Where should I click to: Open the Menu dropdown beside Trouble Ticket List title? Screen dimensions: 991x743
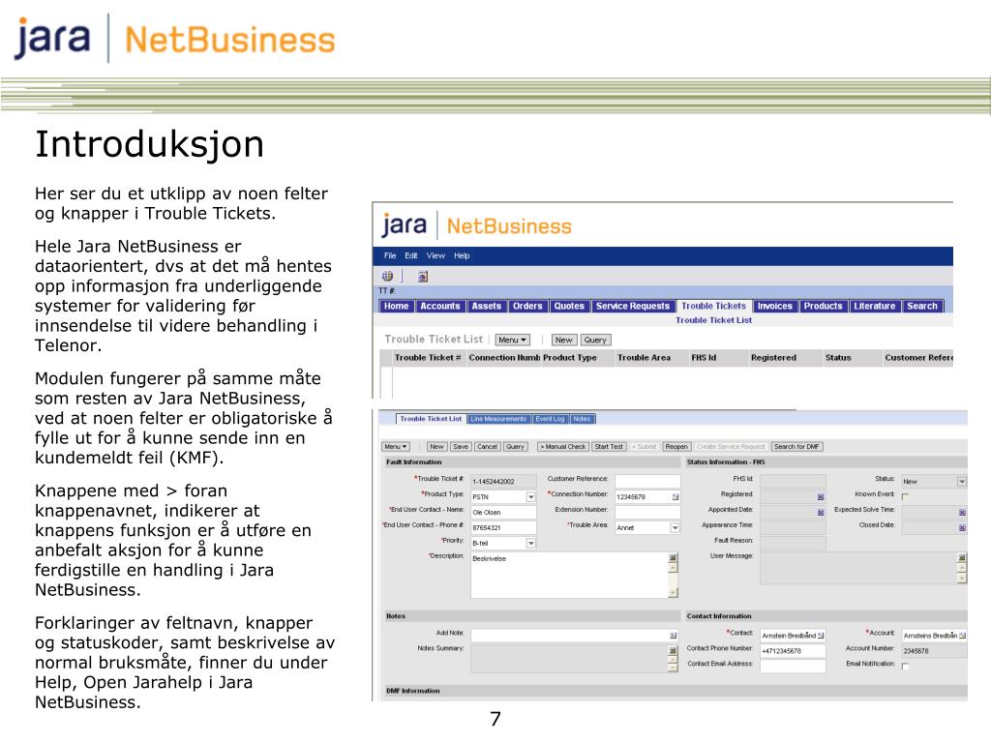512,340
